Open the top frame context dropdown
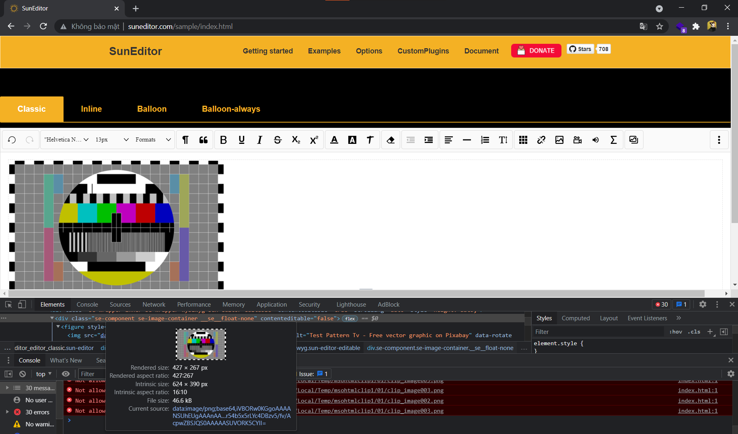Viewport: 738px width, 434px height. coord(43,374)
